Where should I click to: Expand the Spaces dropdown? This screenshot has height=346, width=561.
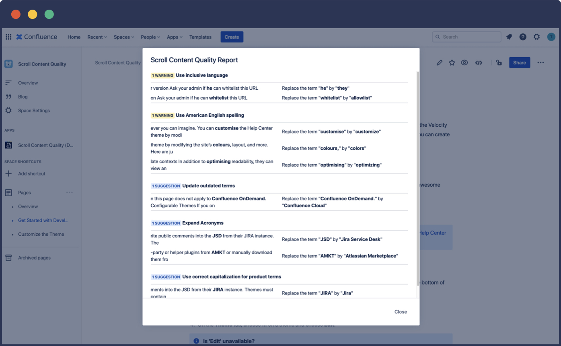coord(124,37)
